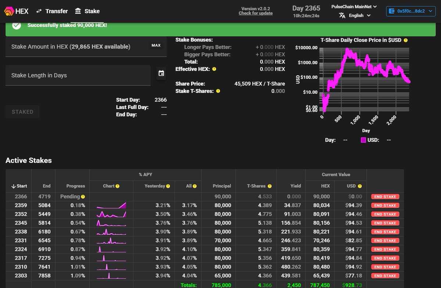This screenshot has width=441, height=288.
Task: End stake starting day 2338
Action: tap(385, 232)
